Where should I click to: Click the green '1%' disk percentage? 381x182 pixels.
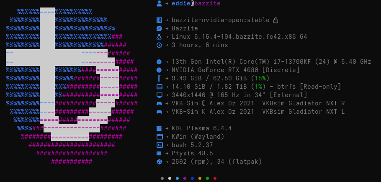[x=258, y=87]
